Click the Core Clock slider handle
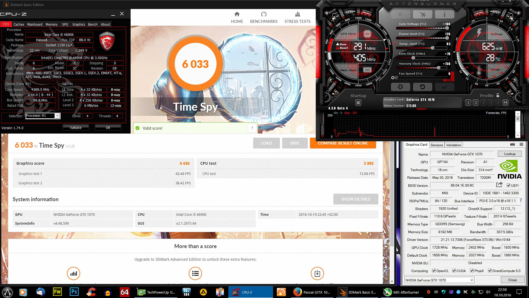Viewport: 529px width, 298px height. (413, 58)
